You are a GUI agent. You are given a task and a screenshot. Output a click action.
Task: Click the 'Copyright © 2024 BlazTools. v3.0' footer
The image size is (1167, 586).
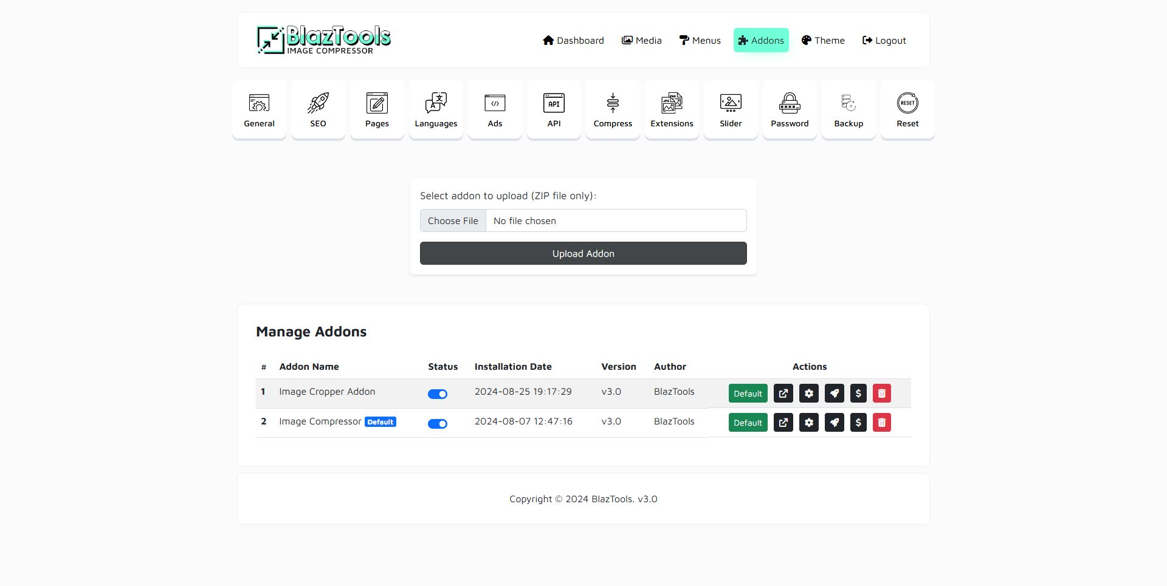[x=583, y=499]
